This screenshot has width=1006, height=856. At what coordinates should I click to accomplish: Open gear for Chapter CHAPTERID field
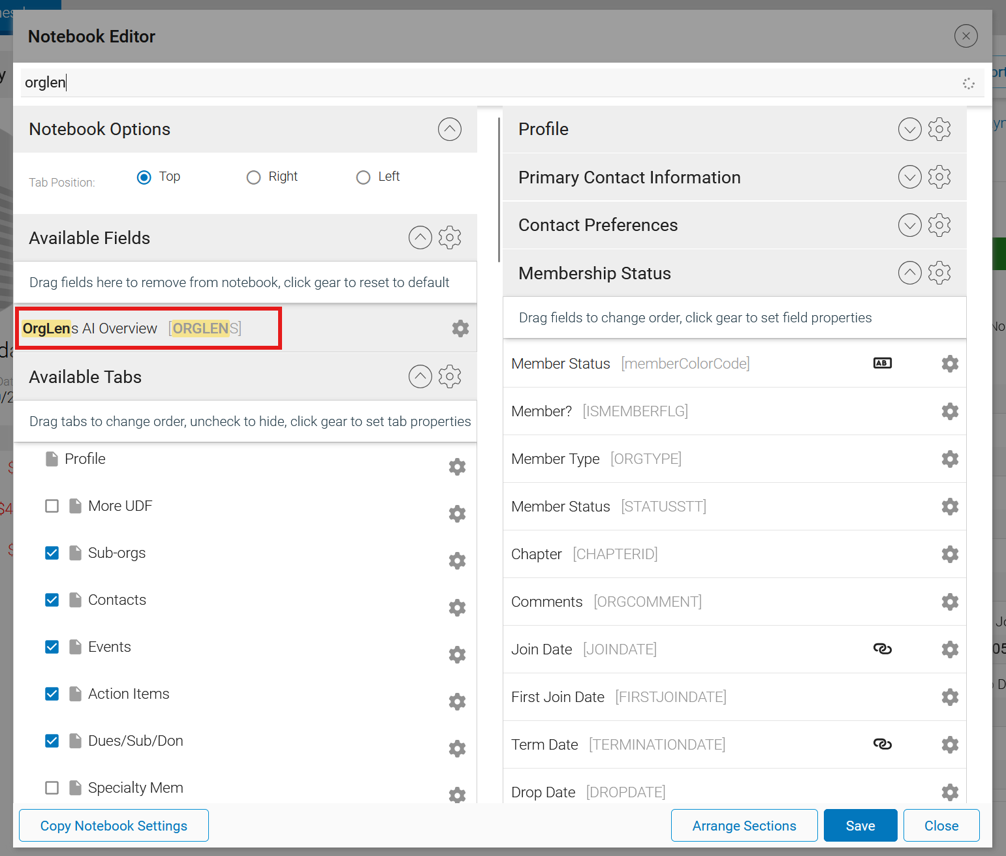point(950,554)
